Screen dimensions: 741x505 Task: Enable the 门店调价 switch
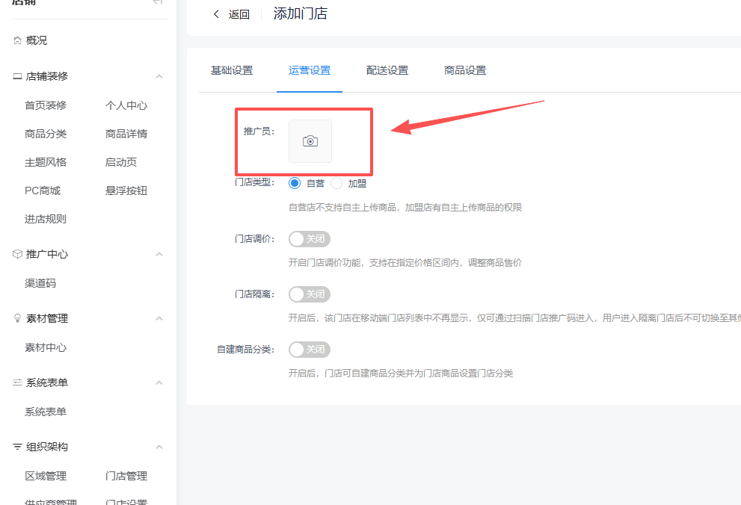click(x=309, y=239)
